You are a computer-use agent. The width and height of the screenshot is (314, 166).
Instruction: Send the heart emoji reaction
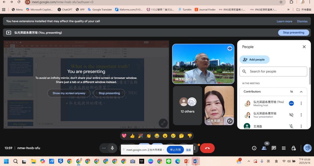124,136
